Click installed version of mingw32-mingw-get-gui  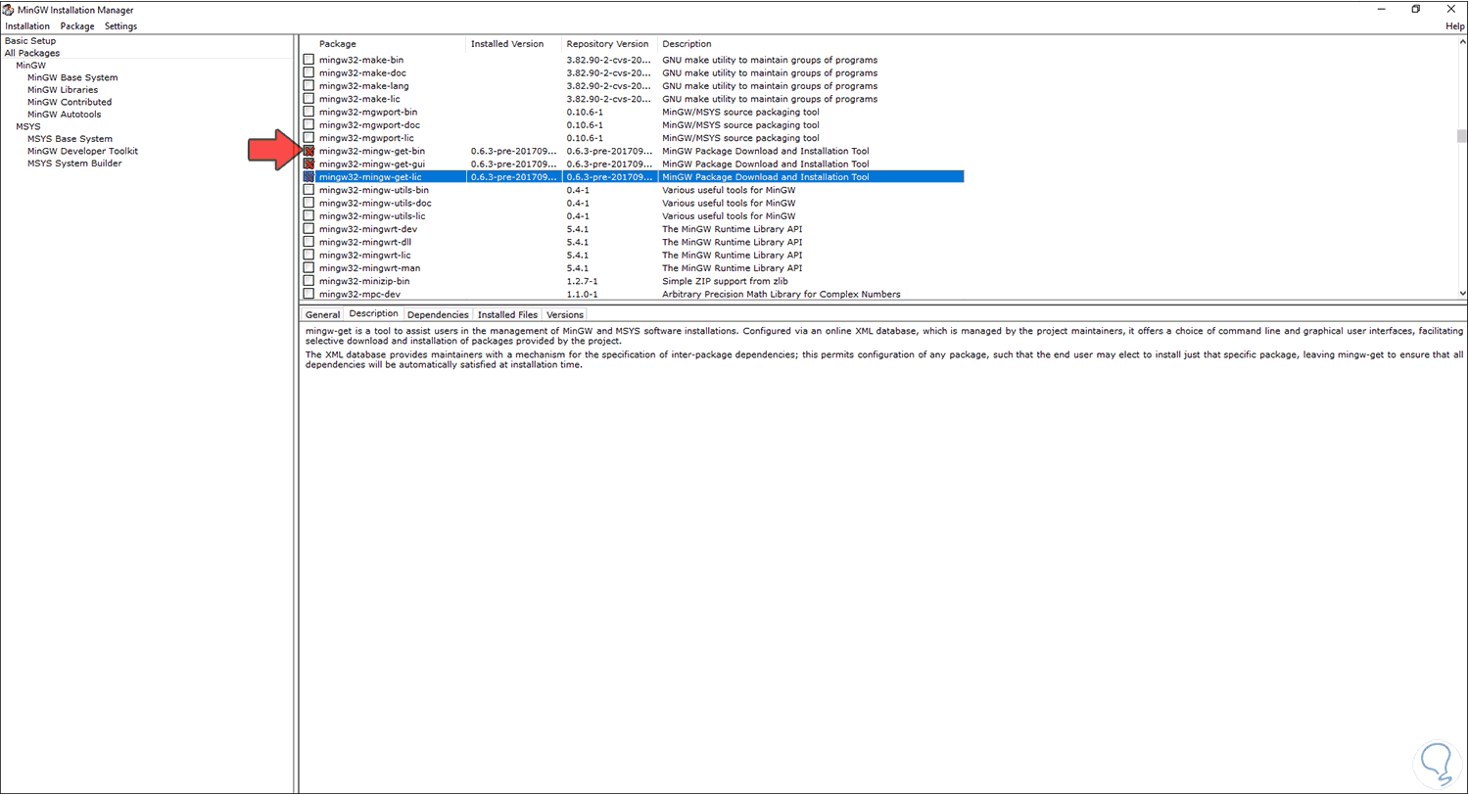pyautogui.click(x=514, y=164)
